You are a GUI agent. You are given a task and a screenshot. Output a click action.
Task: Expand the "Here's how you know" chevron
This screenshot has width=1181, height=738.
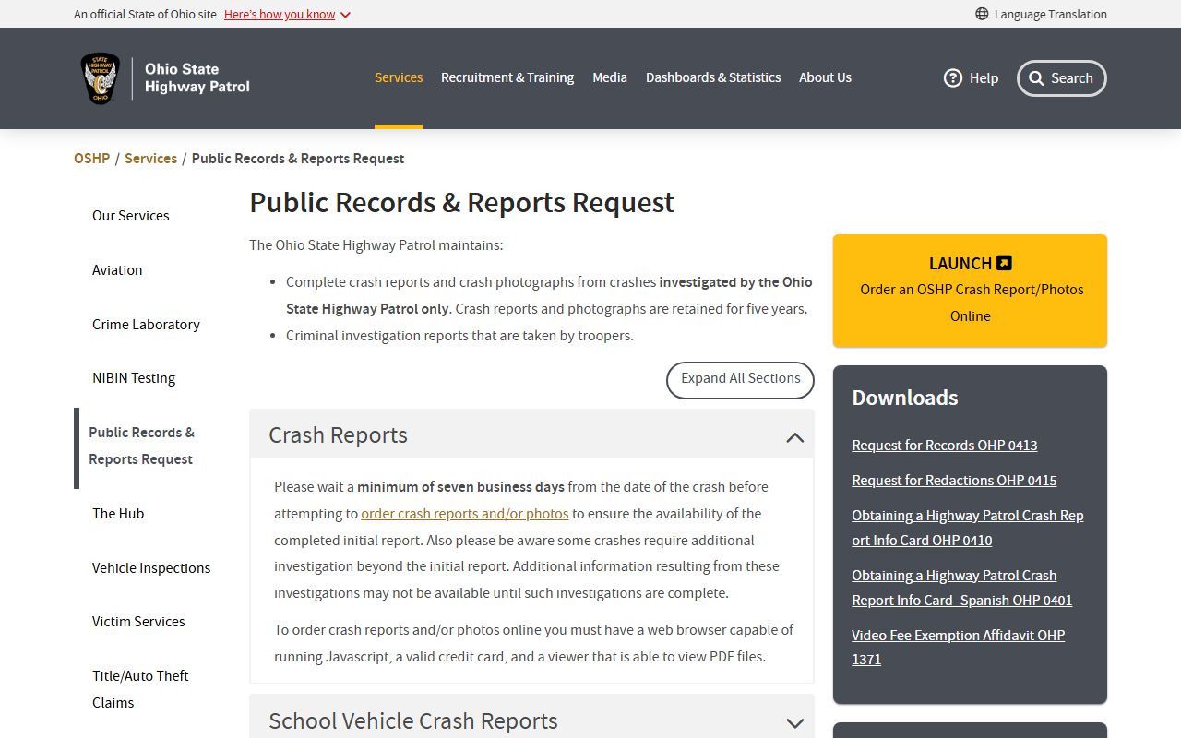345,15
